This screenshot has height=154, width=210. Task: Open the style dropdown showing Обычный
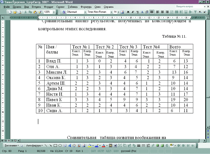pos(85,12)
